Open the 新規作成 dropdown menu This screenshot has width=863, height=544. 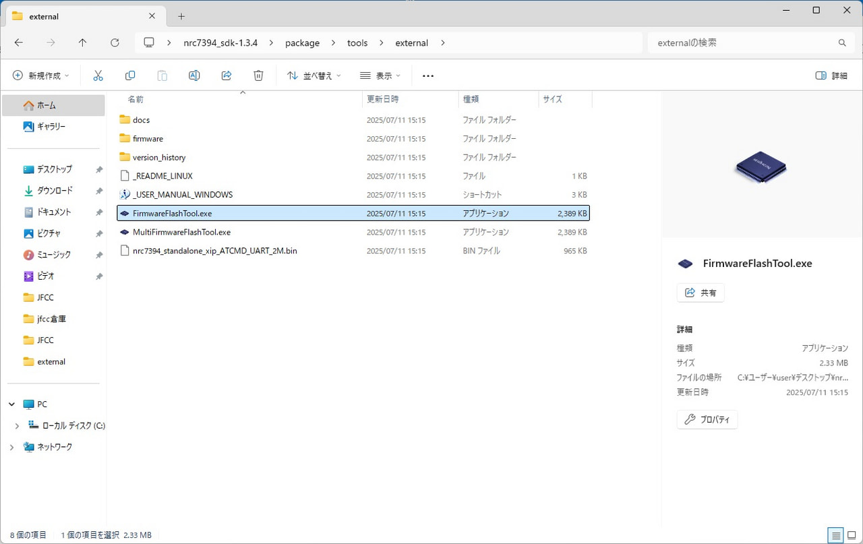click(x=41, y=75)
